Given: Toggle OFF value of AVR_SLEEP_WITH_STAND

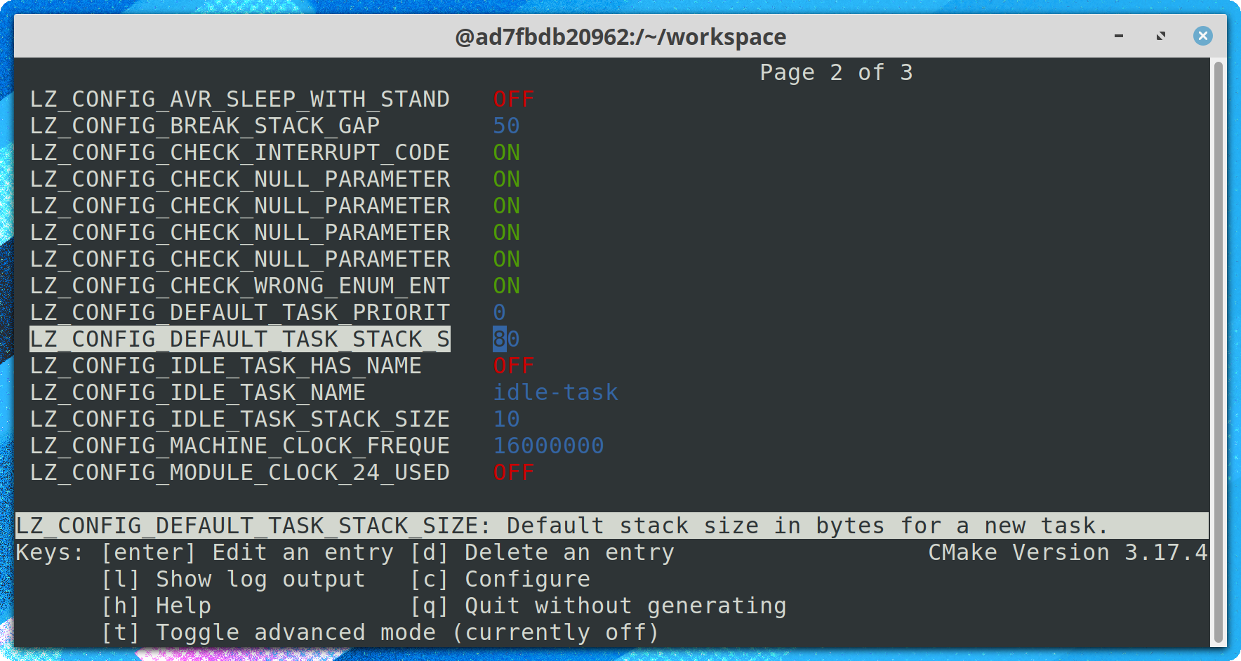Looking at the screenshot, I should click(514, 99).
